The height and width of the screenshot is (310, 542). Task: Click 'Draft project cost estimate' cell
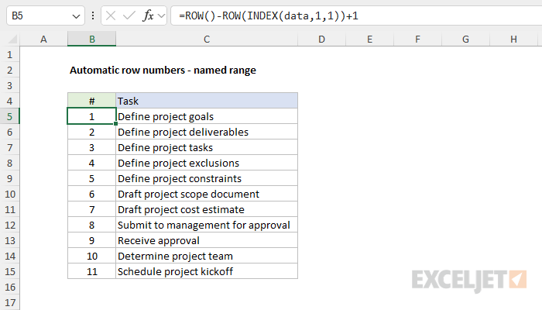tap(207, 209)
